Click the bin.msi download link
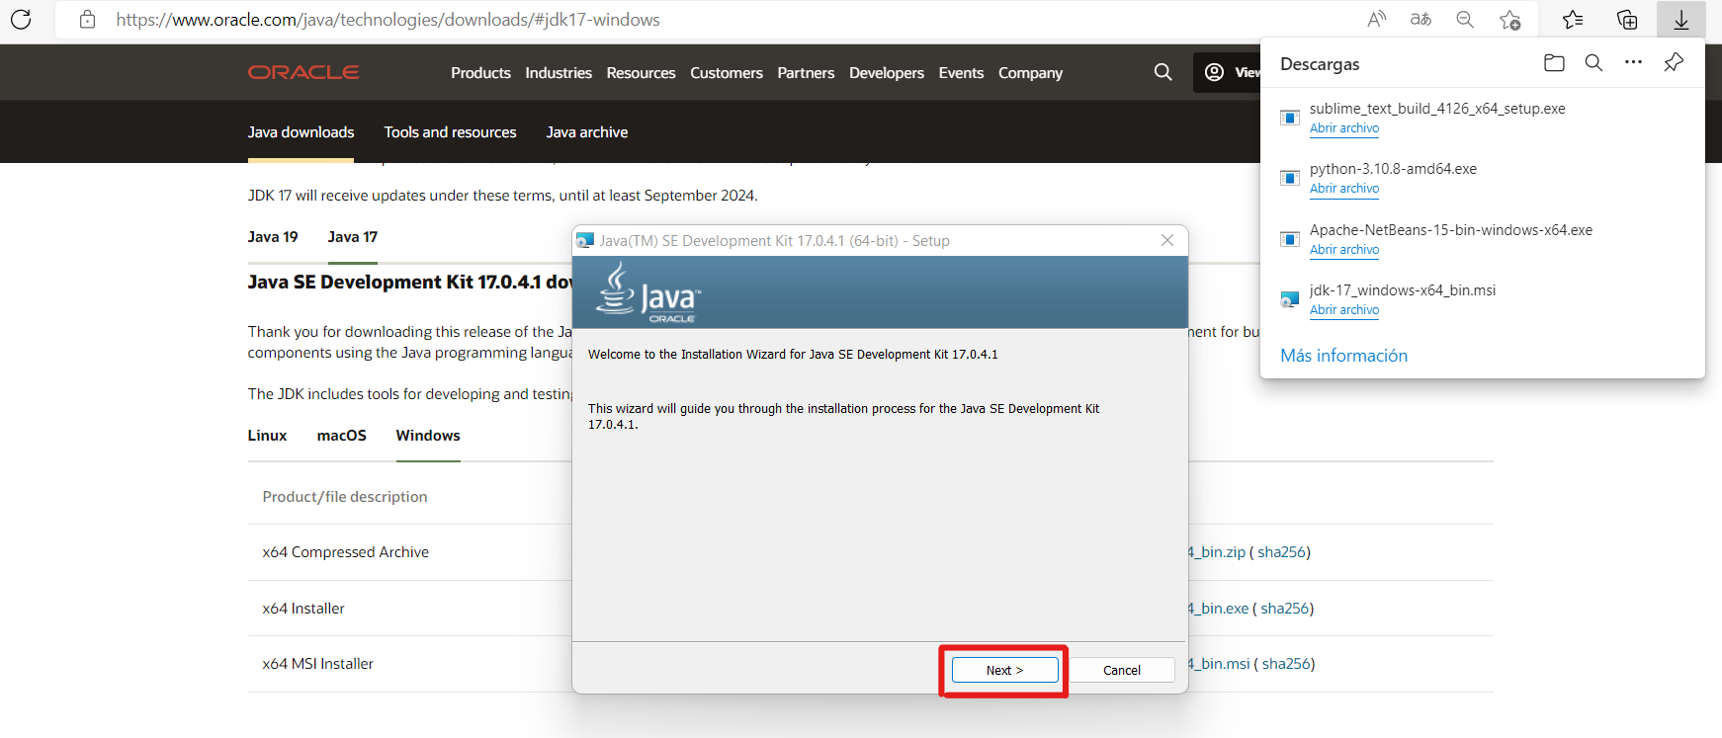Image resolution: width=1722 pixels, height=738 pixels. [x=1220, y=664]
